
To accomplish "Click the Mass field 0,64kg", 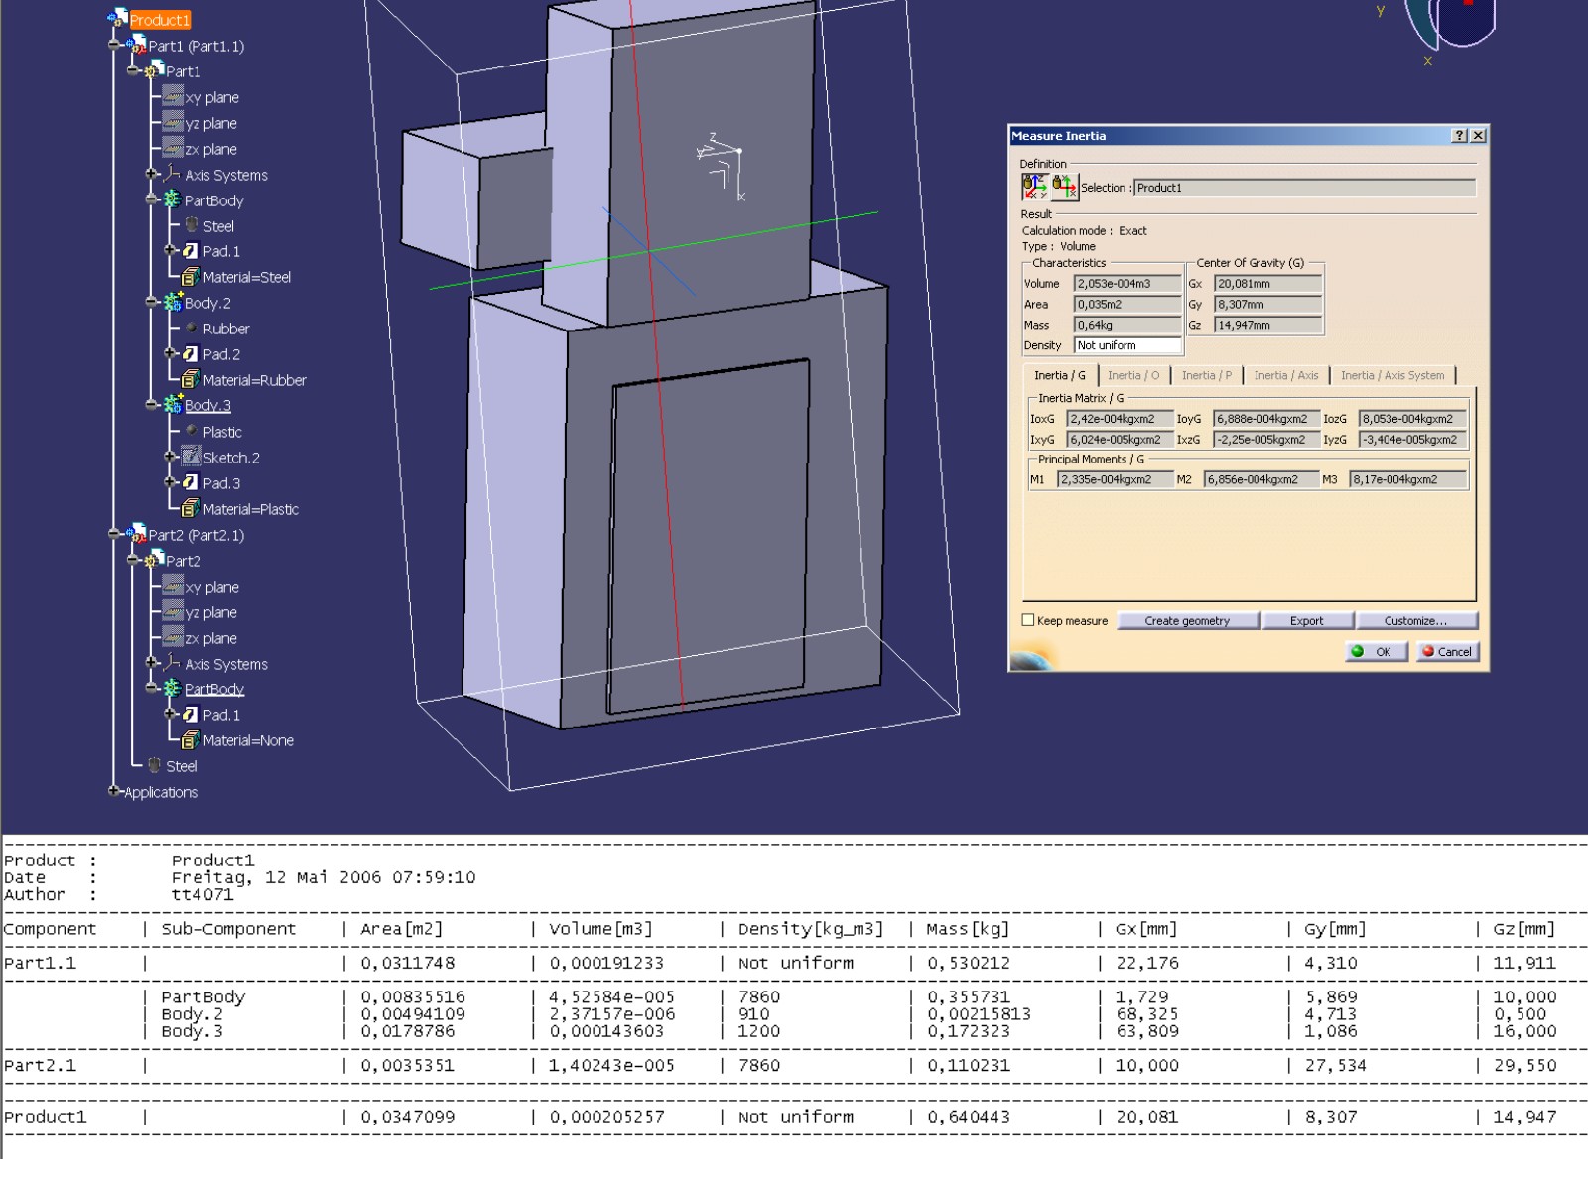I will tap(1127, 325).
